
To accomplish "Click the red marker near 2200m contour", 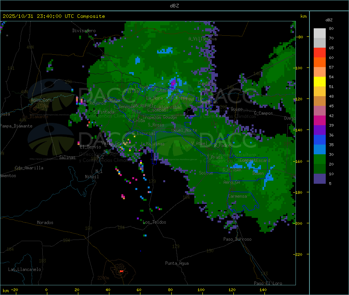I will [121, 271].
